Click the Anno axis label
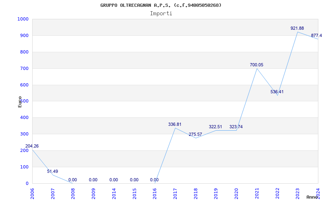The height and width of the screenshot is (201, 322). 312,197
